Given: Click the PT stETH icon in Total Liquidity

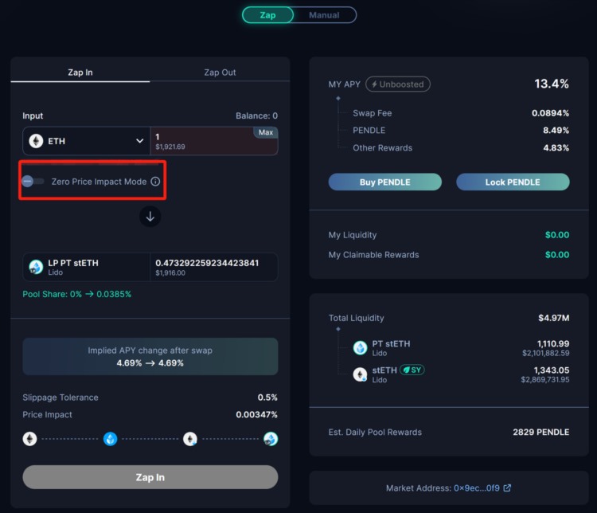Looking at the screenshot, I should [x=361, y=348].
